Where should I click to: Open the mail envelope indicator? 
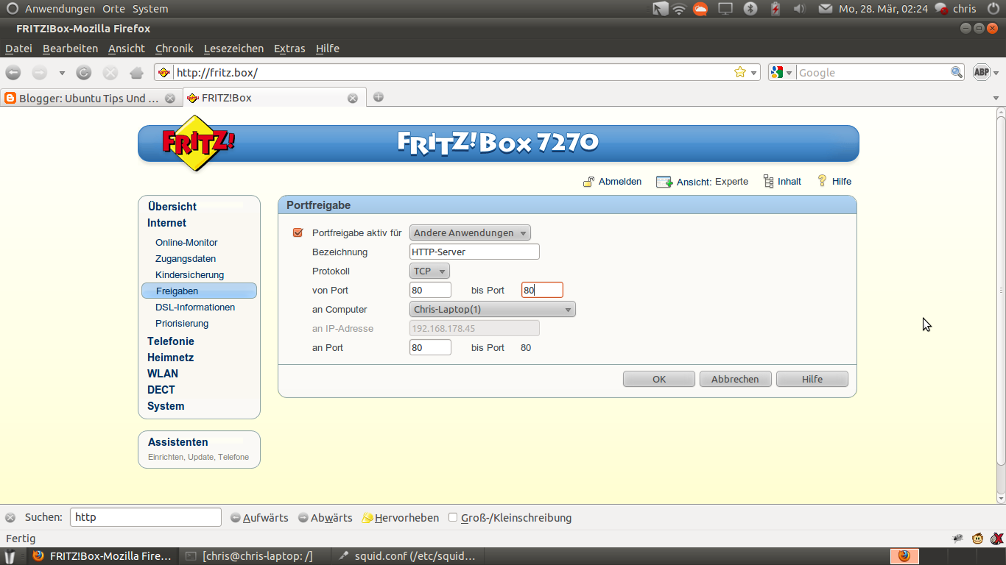826,9
